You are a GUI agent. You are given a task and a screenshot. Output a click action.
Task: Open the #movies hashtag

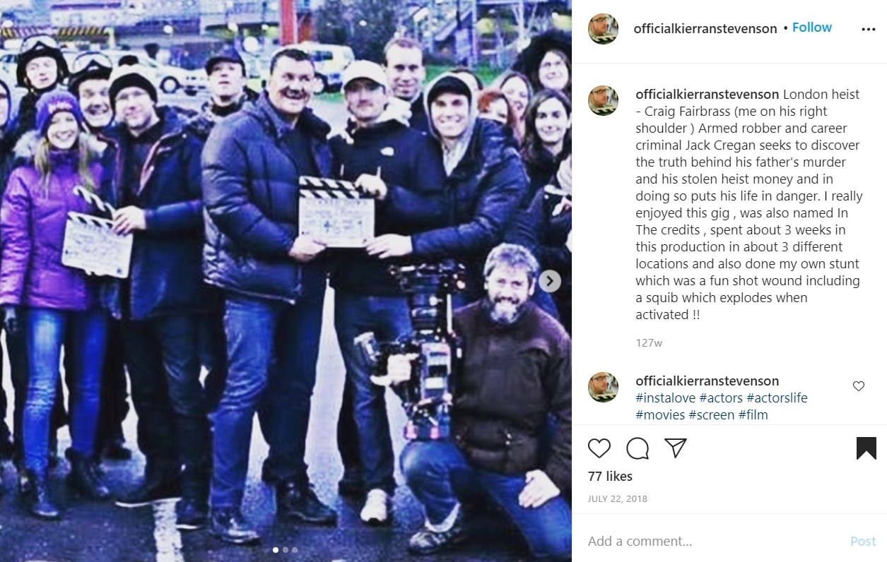point(660,415)
